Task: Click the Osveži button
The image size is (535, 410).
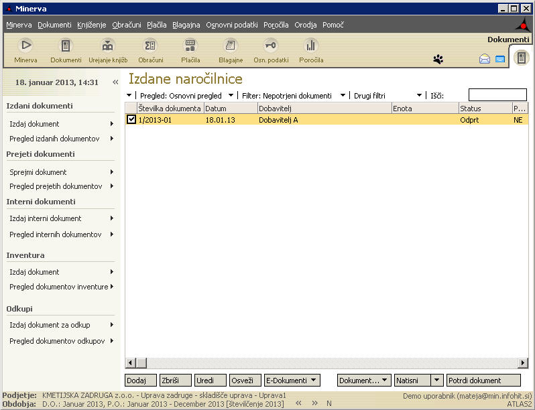Action: [x=245, y=381]
